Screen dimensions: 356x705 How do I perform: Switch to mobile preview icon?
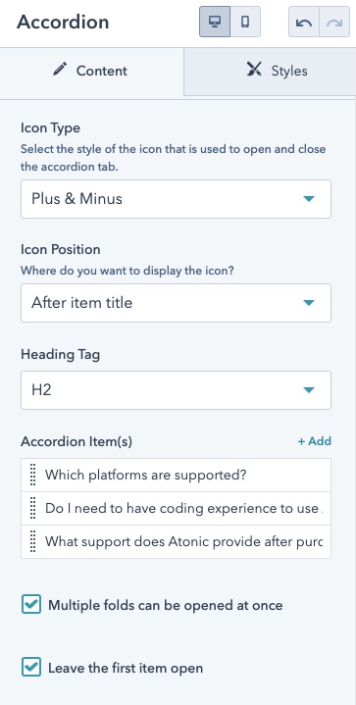[x=245, y=22]
